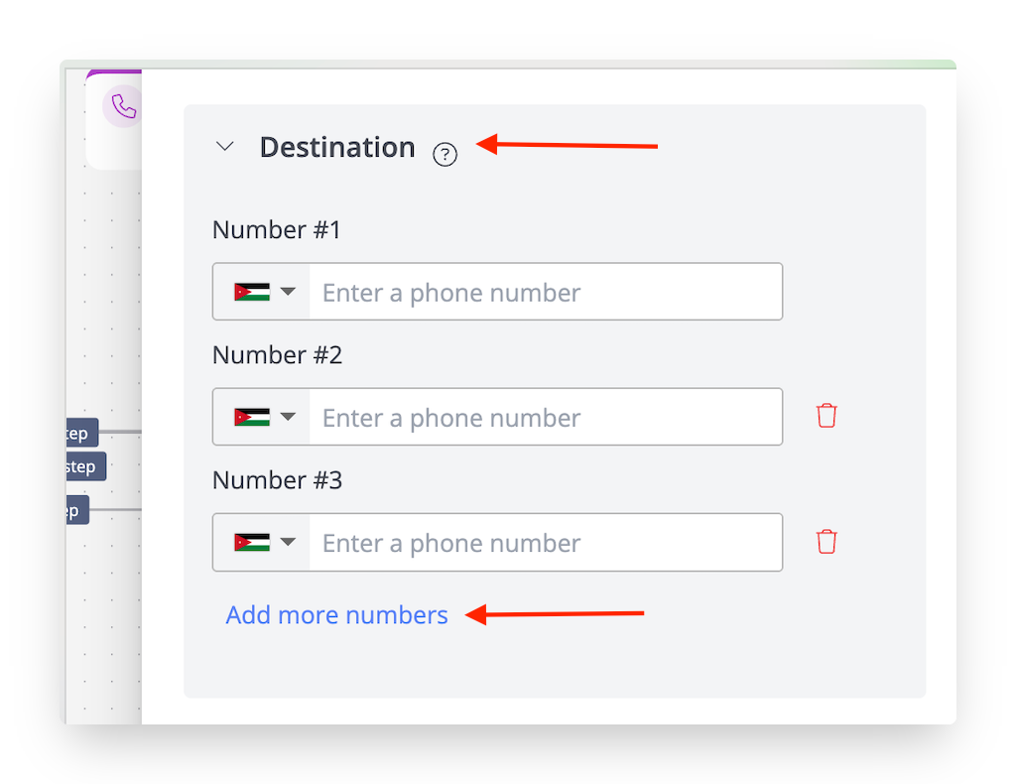The image size is (1016, 784).
Task: Focus the Number #2 phone number field
Action: point(544,417)
